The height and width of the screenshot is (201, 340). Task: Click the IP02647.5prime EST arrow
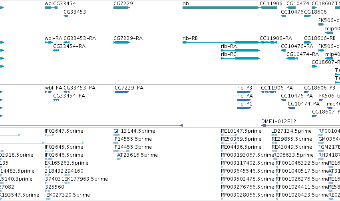tap(50, 135)
